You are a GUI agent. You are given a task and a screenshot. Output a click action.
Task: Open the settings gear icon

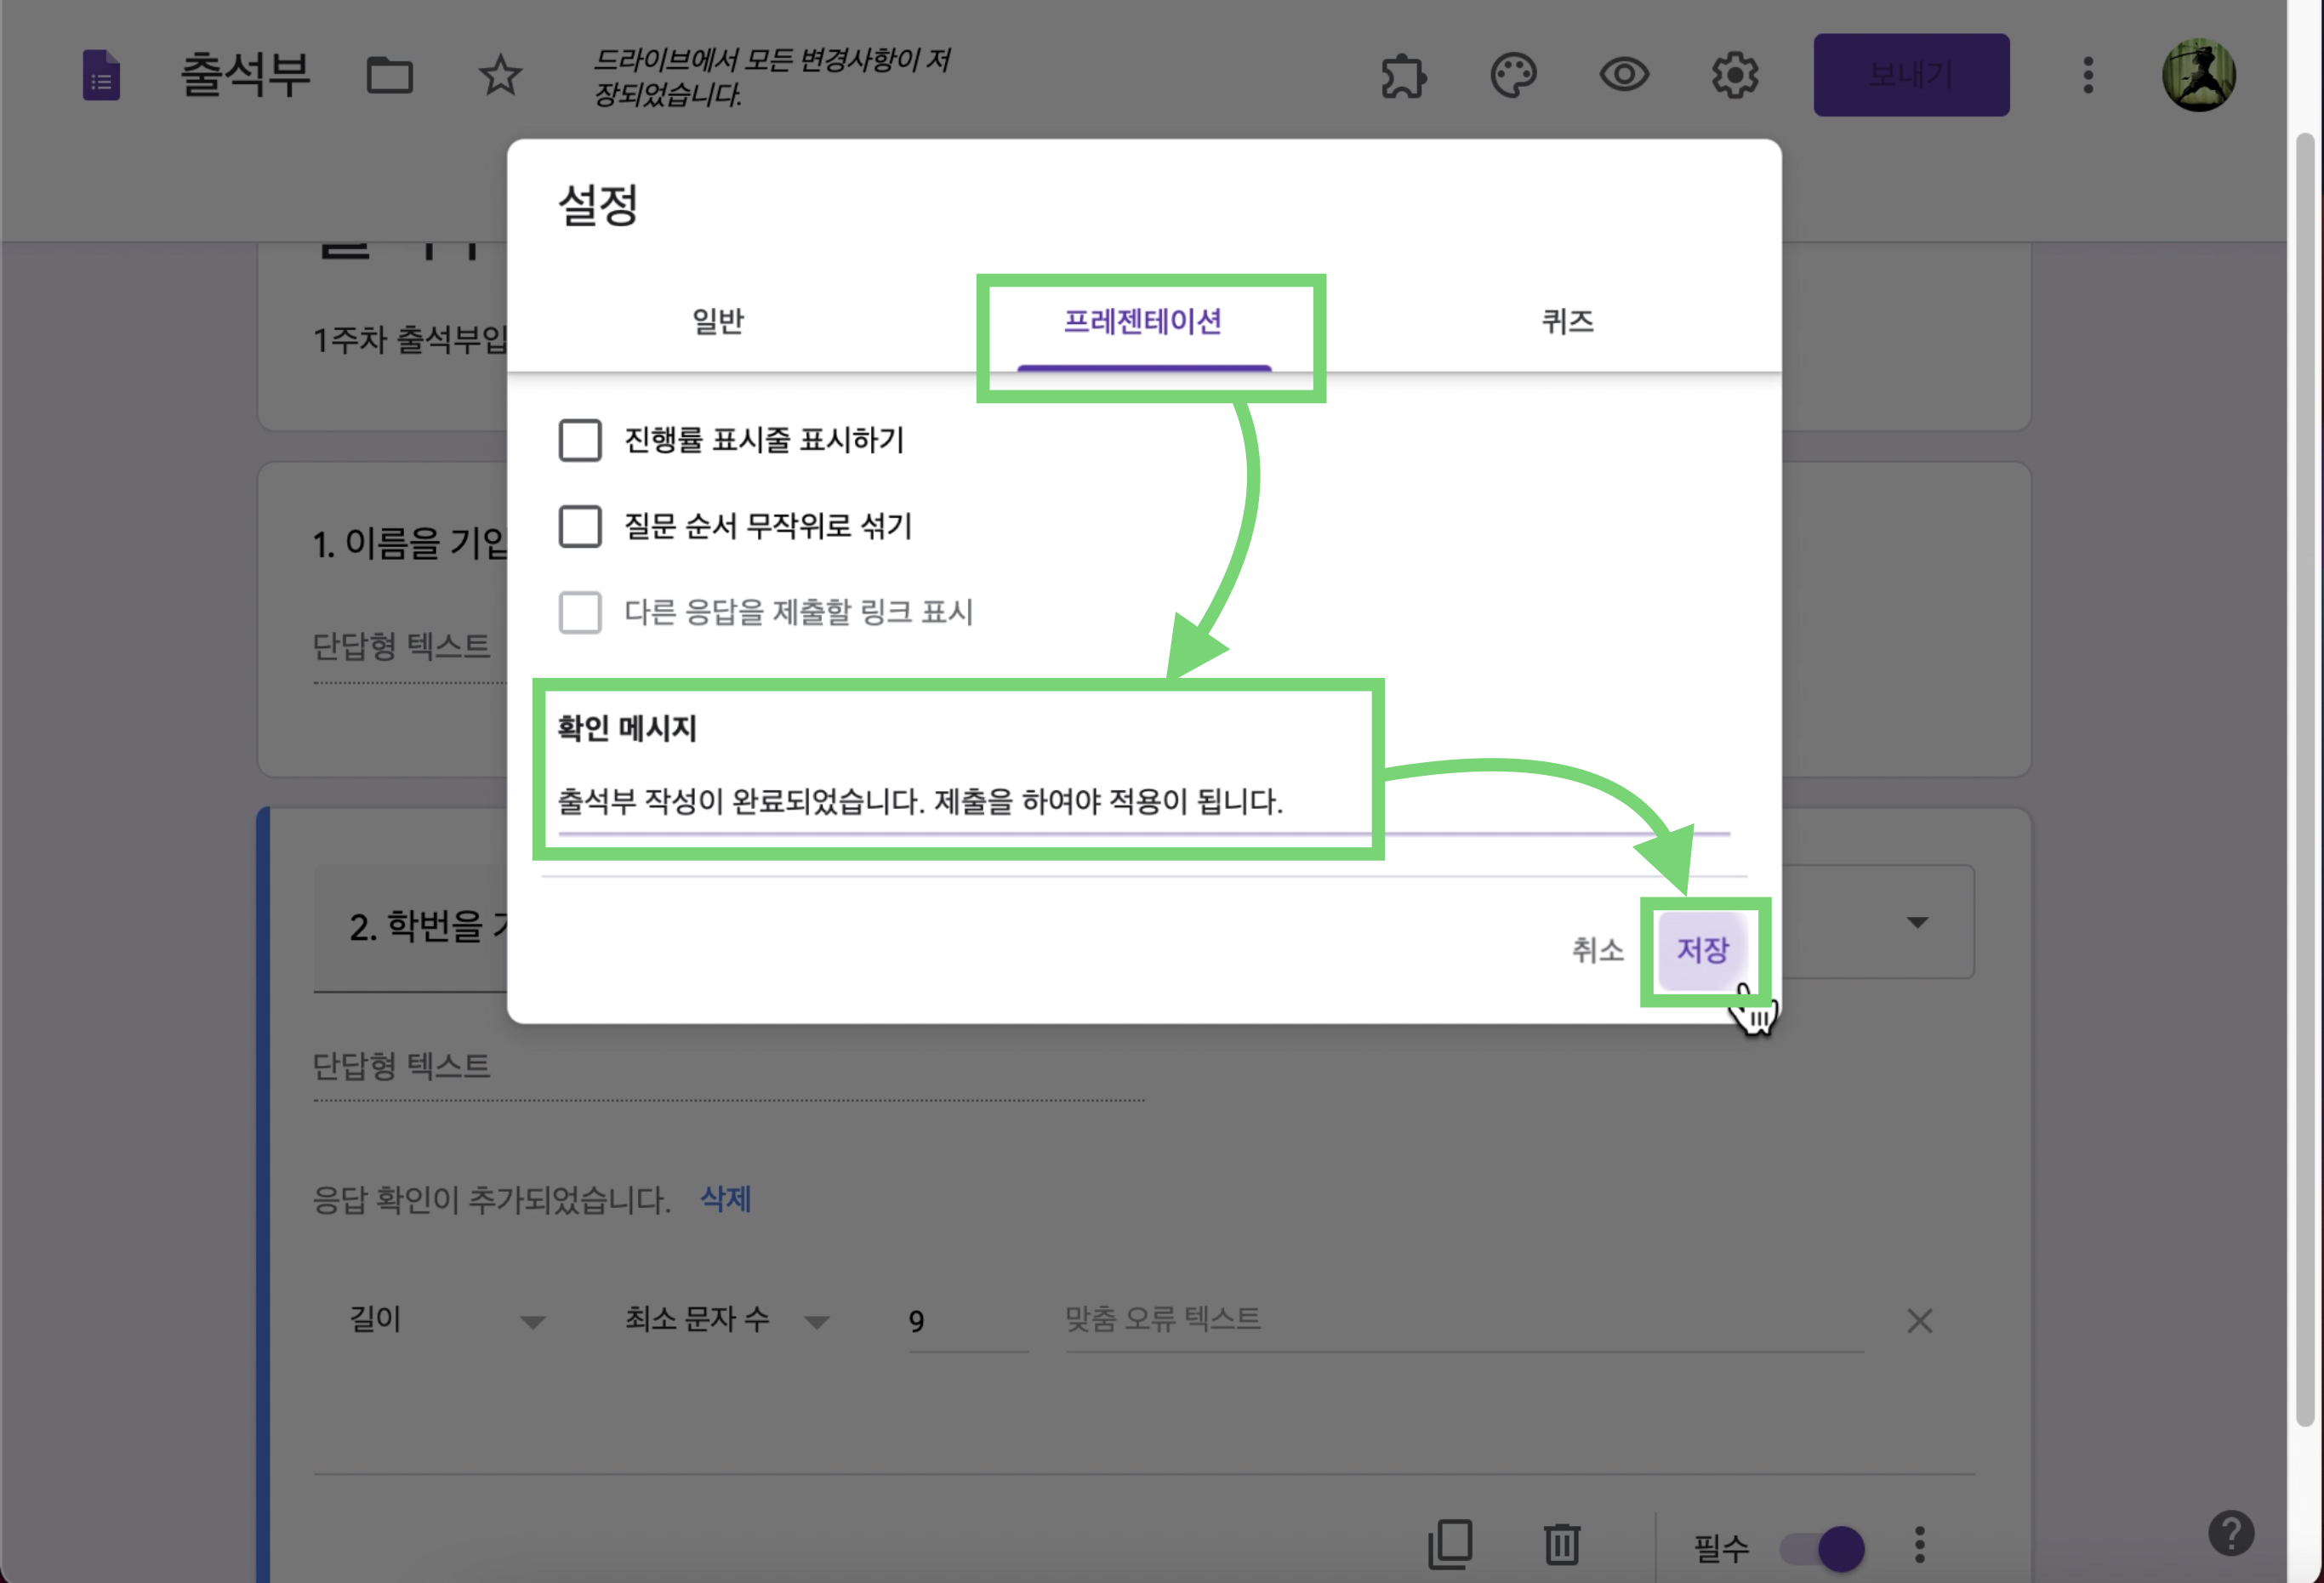1734,75
